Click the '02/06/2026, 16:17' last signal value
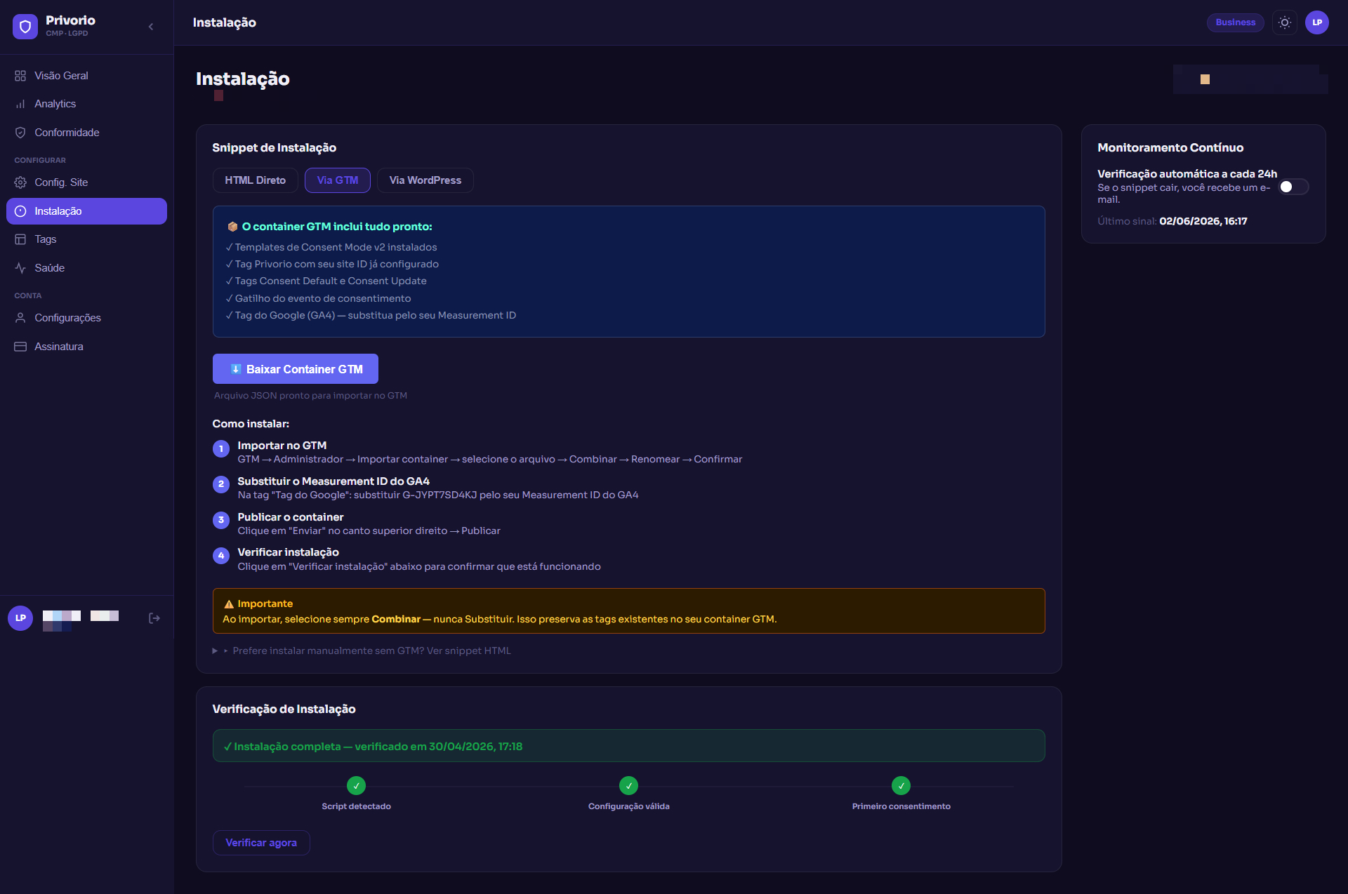This screenshot has height=894, width=1348. pyautogui.click(x=1203, y=221)
